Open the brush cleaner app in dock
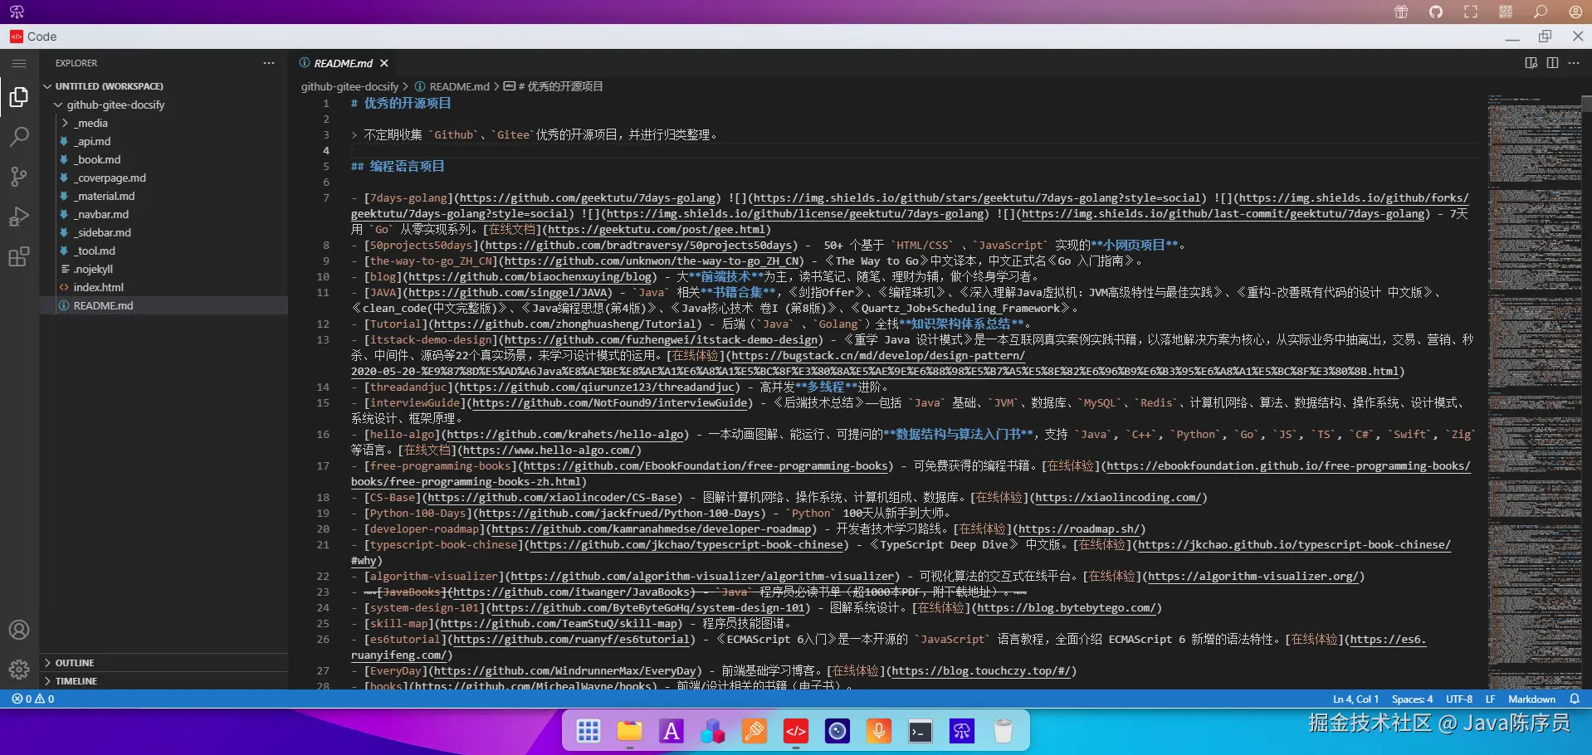Viewport: 1592px width, 755px height. (x=754, y=731)
